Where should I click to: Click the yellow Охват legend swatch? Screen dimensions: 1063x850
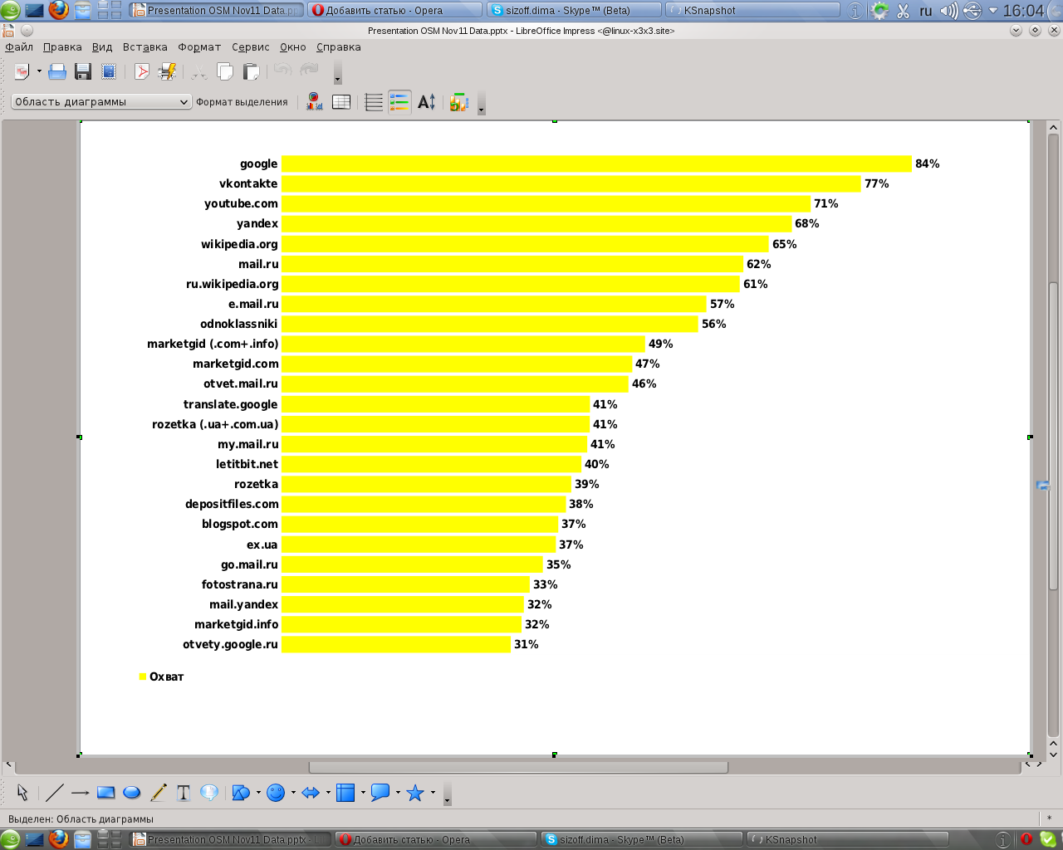(x=143, y=677)
